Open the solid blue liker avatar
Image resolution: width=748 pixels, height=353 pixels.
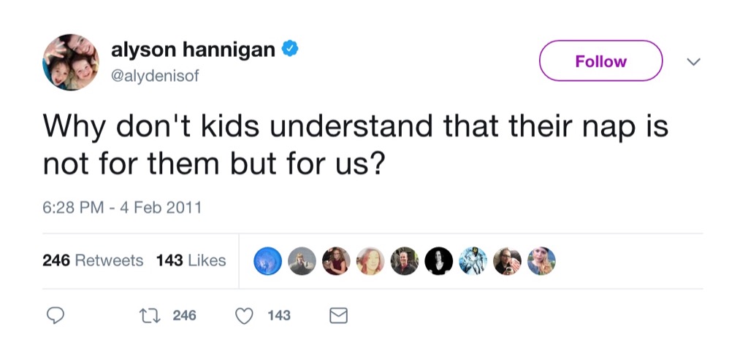[x=267, y=261]
